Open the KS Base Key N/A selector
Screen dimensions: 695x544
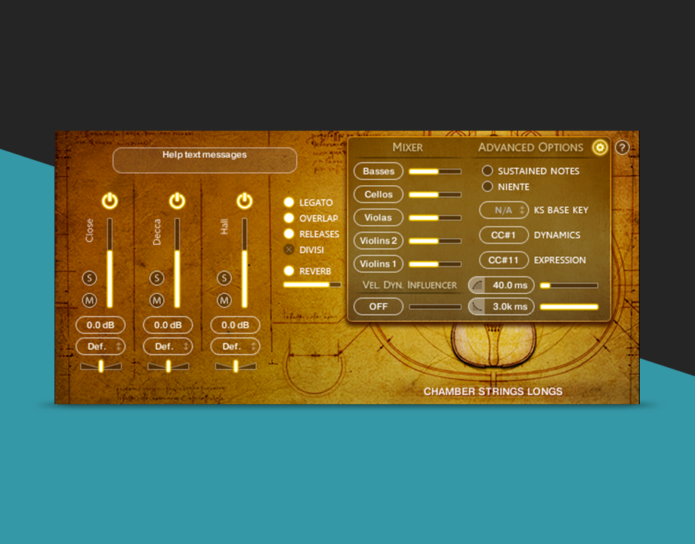[504, 210]
